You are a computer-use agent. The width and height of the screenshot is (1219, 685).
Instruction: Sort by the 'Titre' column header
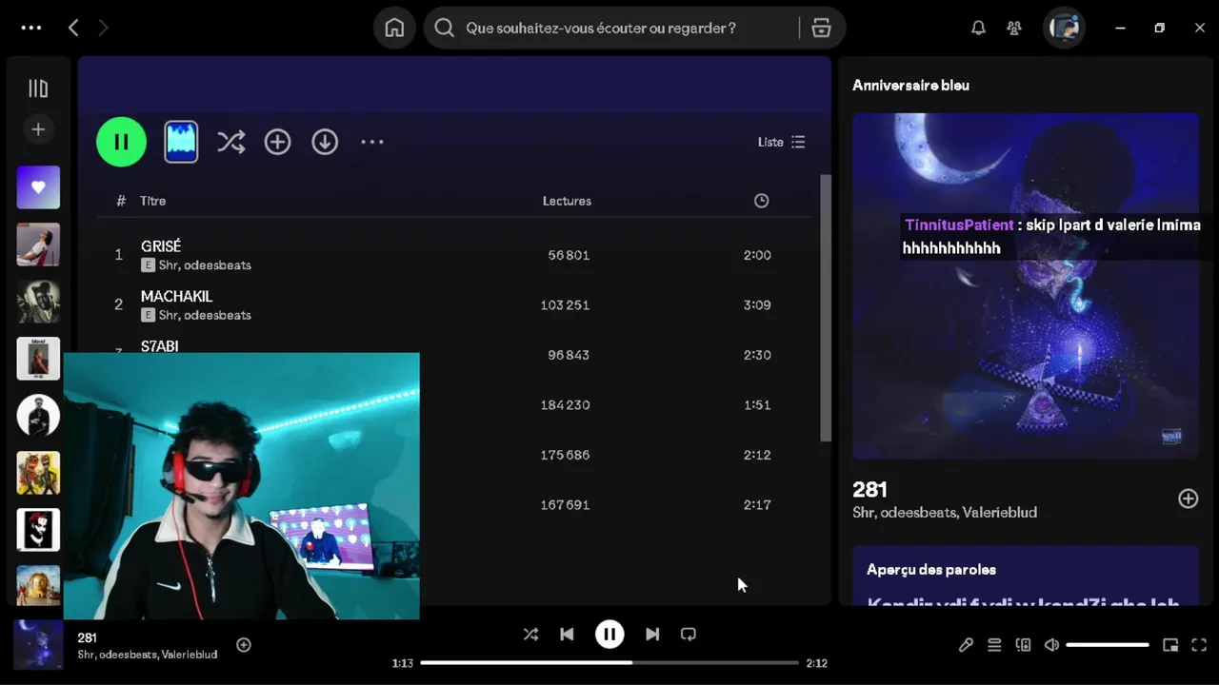click(x=152, y=201)
